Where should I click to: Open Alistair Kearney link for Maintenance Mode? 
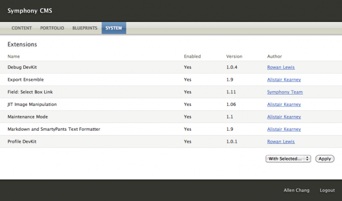click(x=284, y=116)
